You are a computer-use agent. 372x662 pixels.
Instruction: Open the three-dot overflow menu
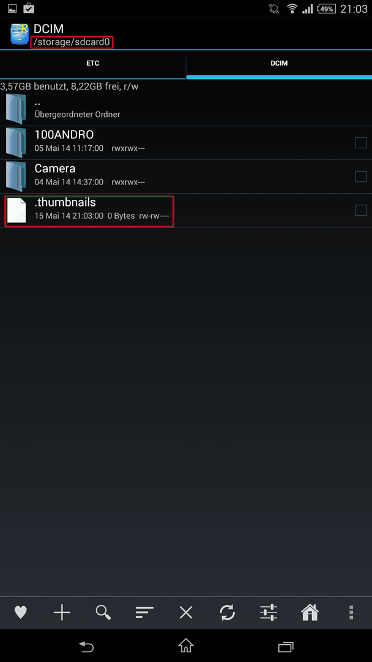pos(351,612)
